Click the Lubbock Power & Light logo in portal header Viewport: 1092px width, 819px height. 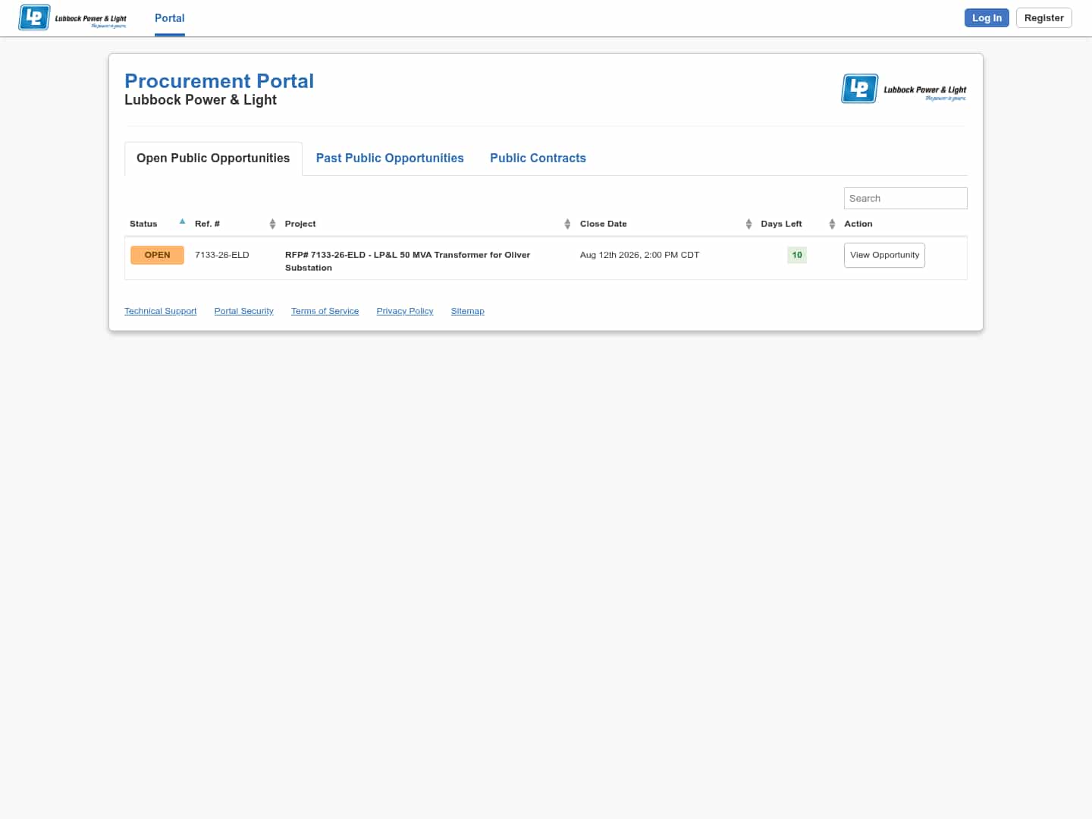click(x=904, y=89)
